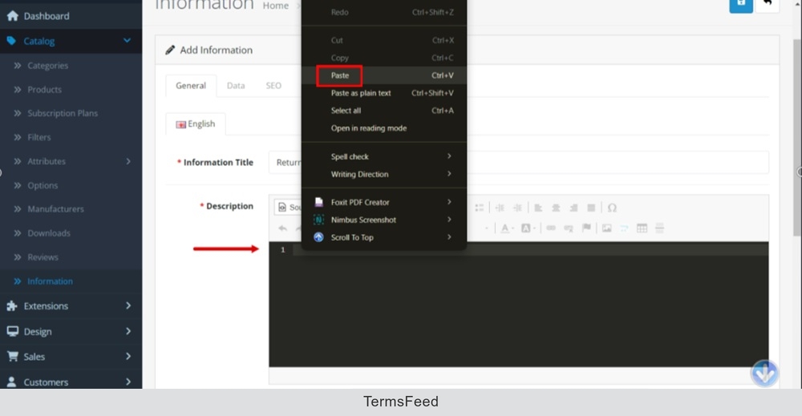Center-align text in the editor
Viewport: 802px width, 416px height.
point(556,208)
